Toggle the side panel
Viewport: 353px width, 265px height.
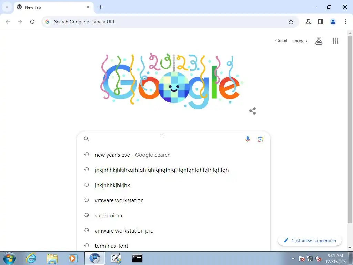[321, 22]
